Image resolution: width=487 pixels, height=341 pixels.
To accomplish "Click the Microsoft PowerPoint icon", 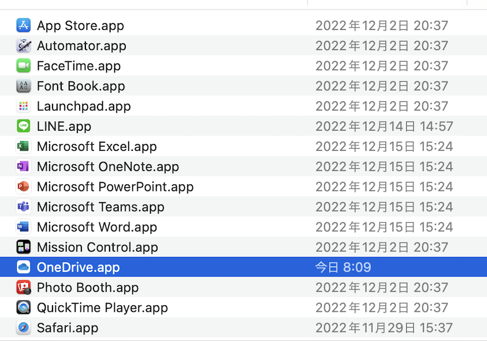I will pos(24,187).
